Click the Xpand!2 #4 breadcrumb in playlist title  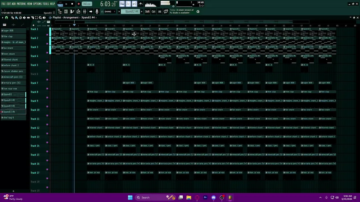pyautogui.click(x=88, y=18)
